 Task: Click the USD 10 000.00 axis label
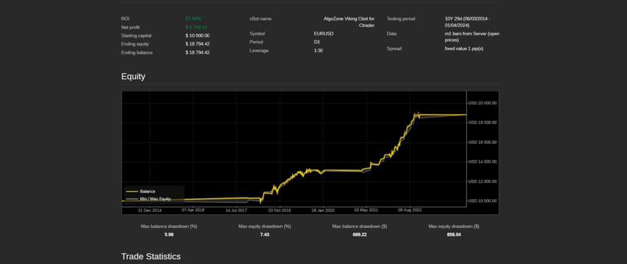[x=483, y=200]
